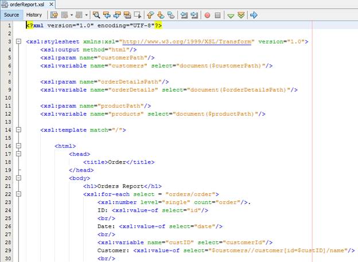Select the orderReport.xsl file tab
Screen dimensions: 358x262
point(27,5)
